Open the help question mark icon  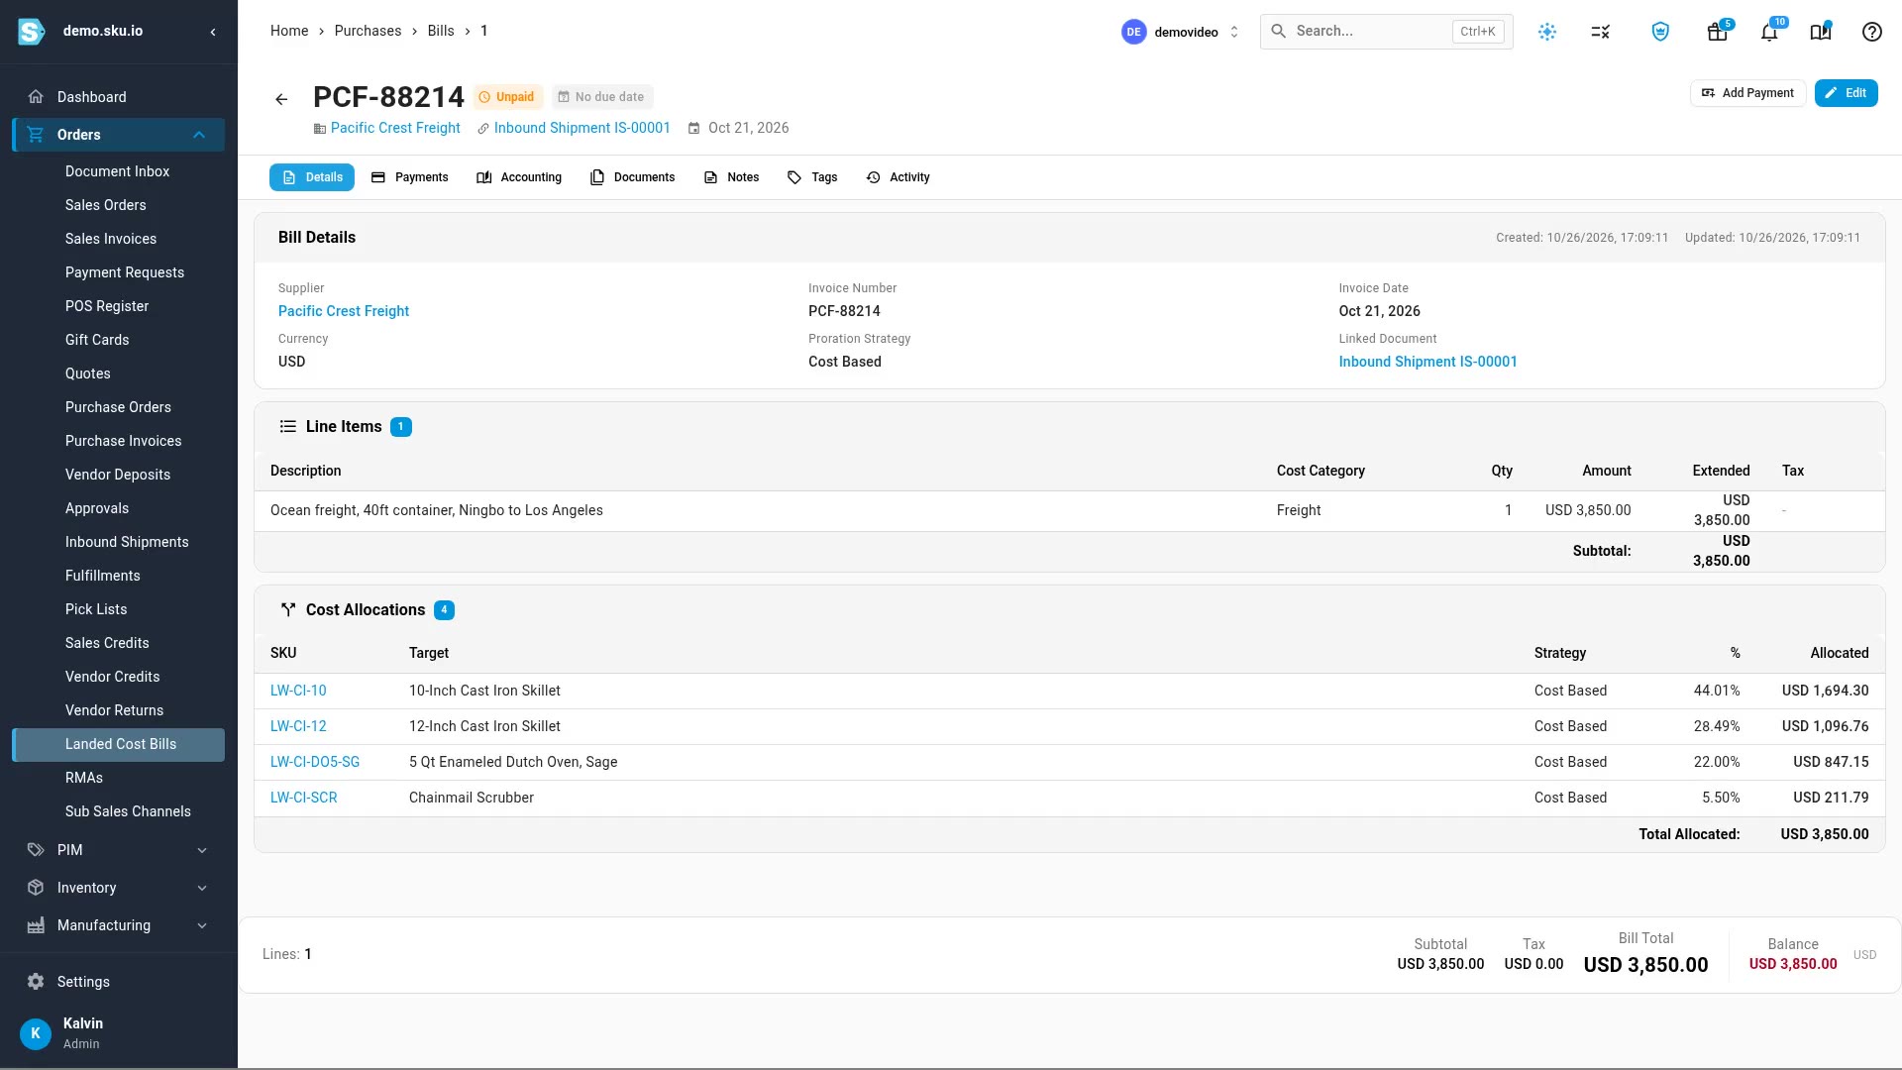[1871, 32]
